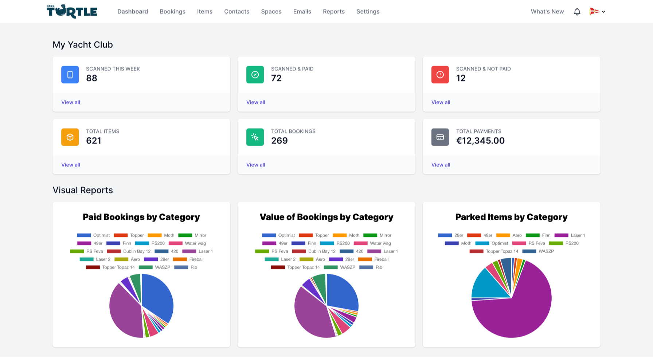Click the Park Turtle logo
This screenshot has width=653, height=357.
point(72,11)
